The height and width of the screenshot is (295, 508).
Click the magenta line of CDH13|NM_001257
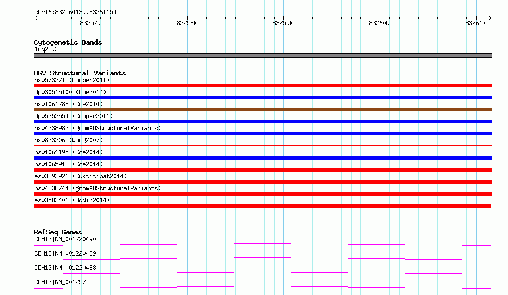pos(263,287)
